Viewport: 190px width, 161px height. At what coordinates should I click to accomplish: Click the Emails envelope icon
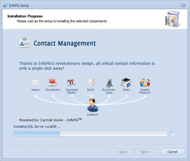(36, 83)
